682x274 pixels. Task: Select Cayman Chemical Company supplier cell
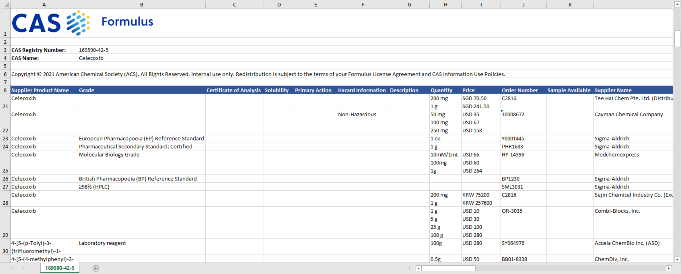tap(633, 122)
